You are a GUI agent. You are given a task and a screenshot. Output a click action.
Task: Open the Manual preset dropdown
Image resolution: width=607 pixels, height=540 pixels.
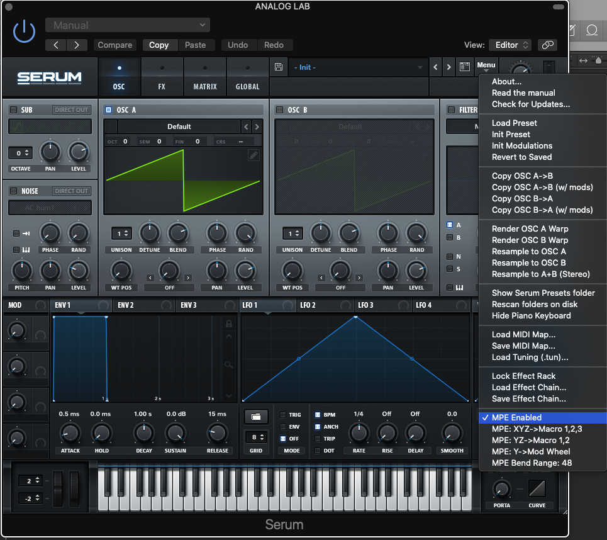point(128,25)
